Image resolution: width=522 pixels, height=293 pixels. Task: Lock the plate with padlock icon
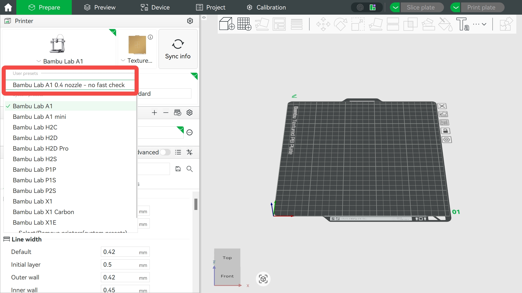445,131
